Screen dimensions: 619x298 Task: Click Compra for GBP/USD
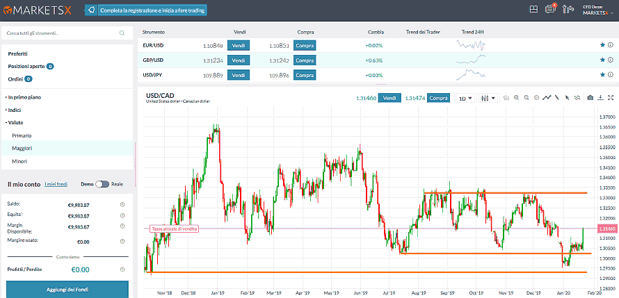305,60
